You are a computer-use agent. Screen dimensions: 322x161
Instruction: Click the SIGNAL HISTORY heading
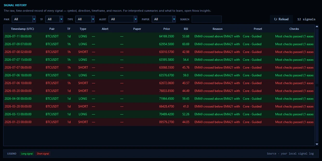[x=15, y=5]
